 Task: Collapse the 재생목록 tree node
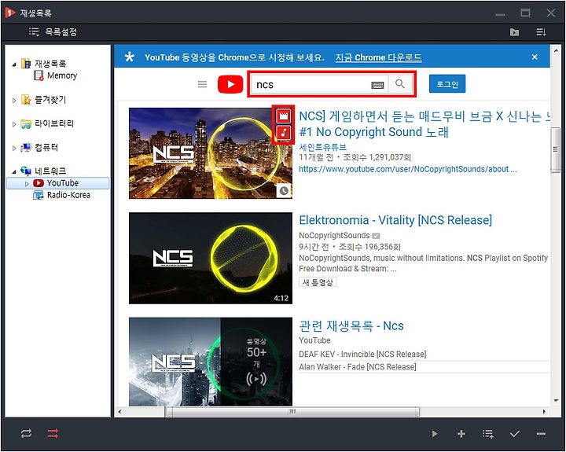pyautogui.click(x=14, y=64)
